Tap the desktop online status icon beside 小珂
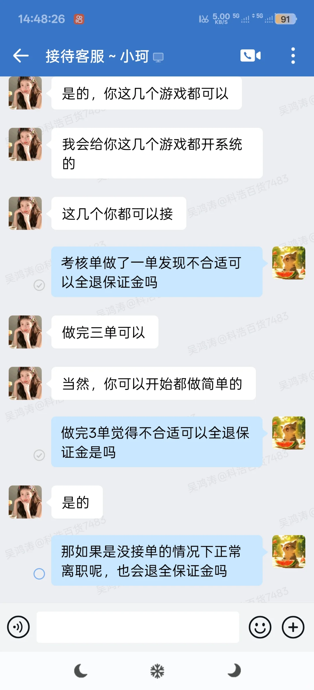Image resolution: width=314 pixels, height=690 pixels. click(x=158, y=57)
